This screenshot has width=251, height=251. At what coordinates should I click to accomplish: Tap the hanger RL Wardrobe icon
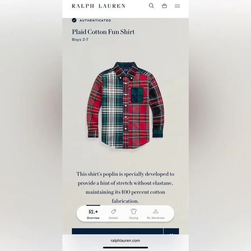click(x=156, y=212)
